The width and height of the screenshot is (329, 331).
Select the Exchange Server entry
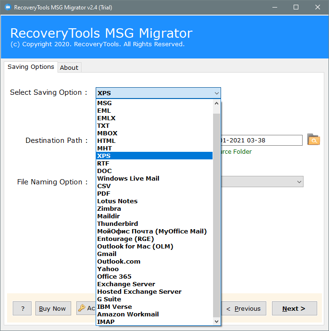154,284
